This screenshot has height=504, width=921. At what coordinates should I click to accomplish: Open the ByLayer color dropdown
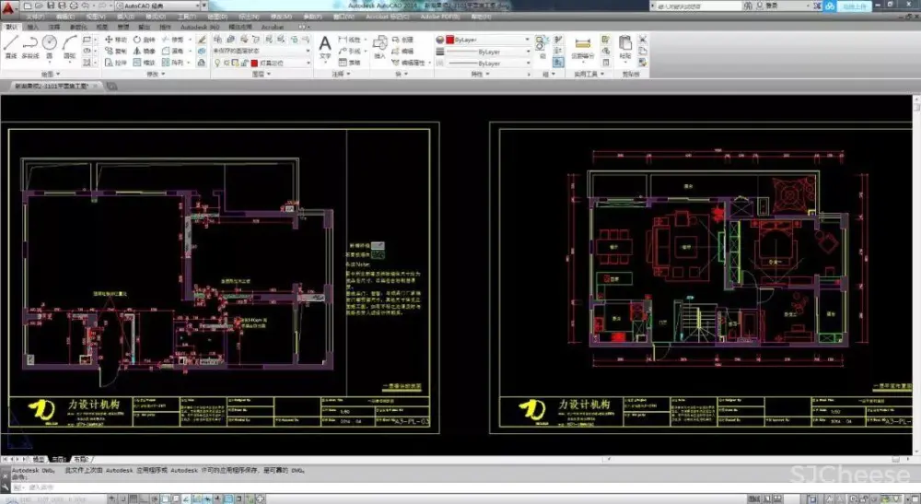tap(527, 40)
